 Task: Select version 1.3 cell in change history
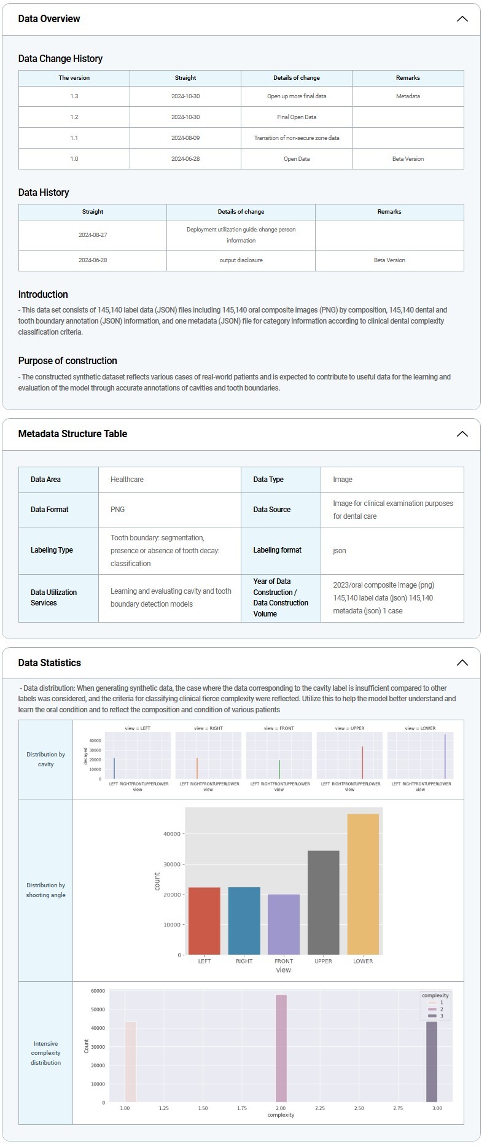click(74, 96)
